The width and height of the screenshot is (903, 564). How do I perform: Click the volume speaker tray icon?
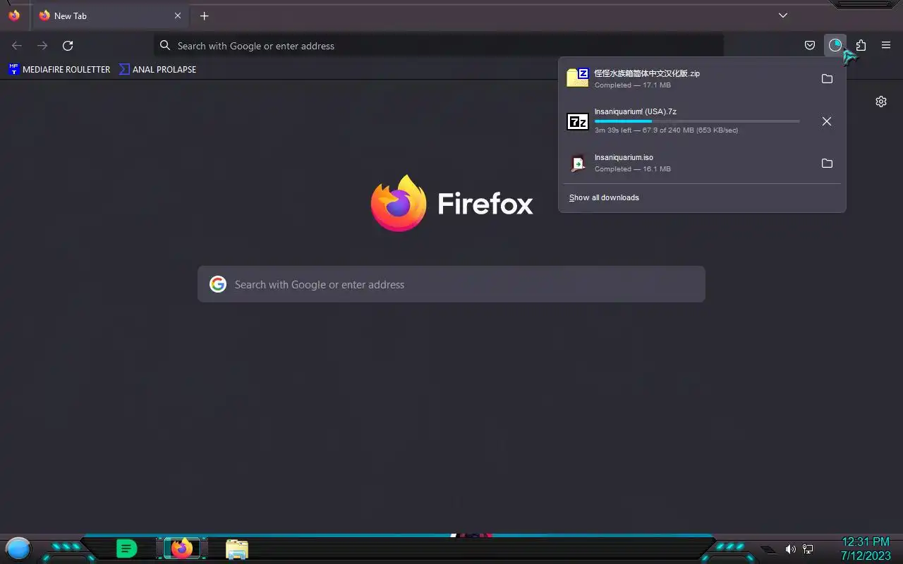[x=791, y=549]
